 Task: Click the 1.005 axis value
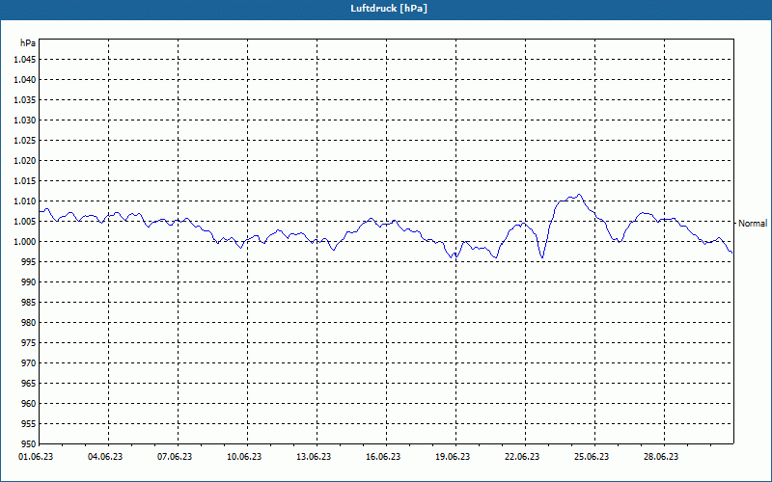24,222
